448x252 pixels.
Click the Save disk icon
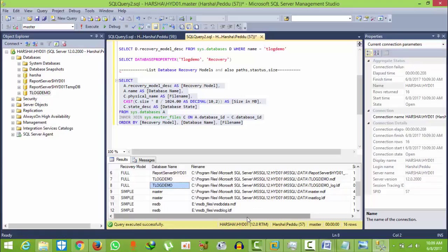(37, 18)
